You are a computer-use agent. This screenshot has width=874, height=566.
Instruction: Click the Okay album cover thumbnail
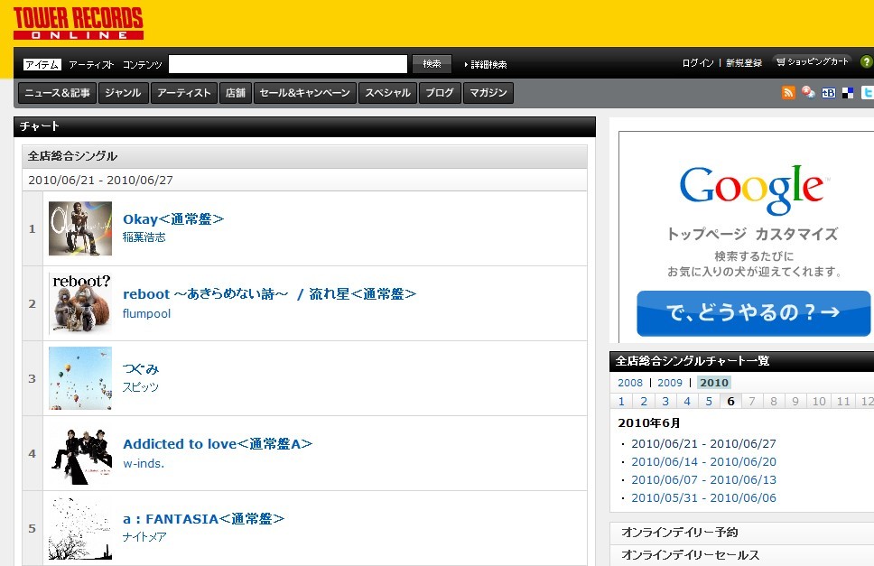pos(80,228)
